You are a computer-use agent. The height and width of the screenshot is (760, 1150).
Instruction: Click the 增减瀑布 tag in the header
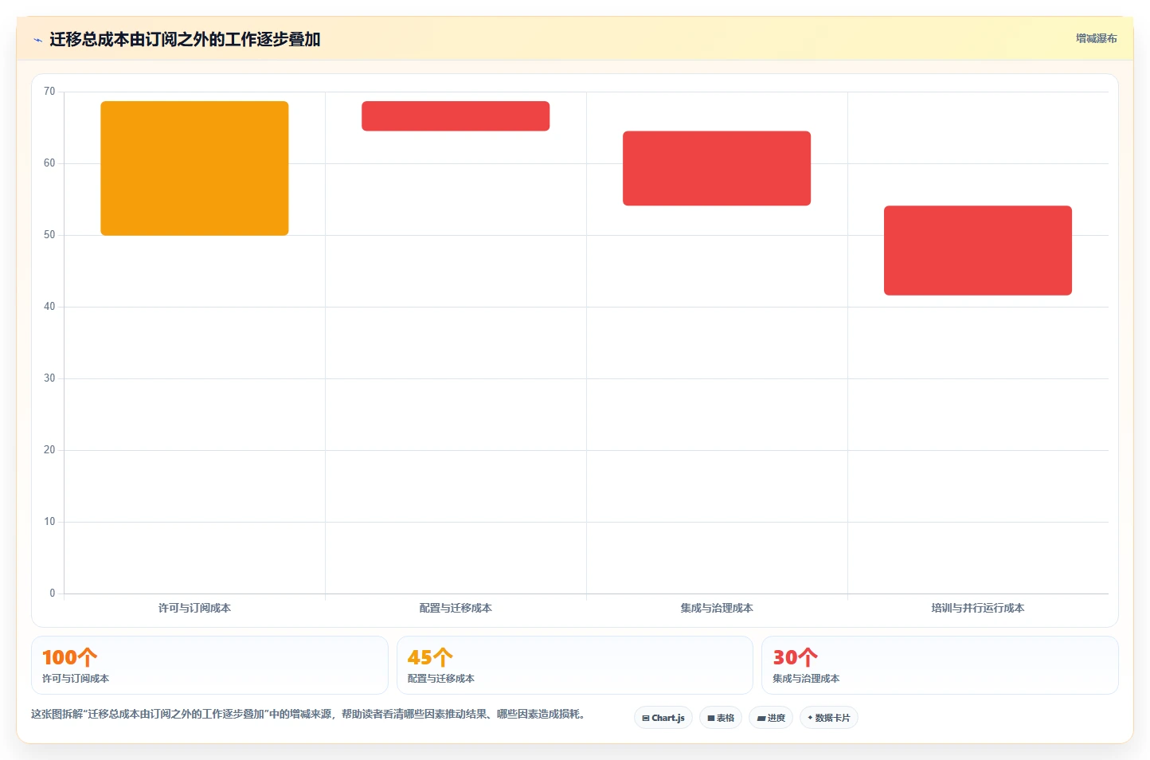click(1096, 38)
